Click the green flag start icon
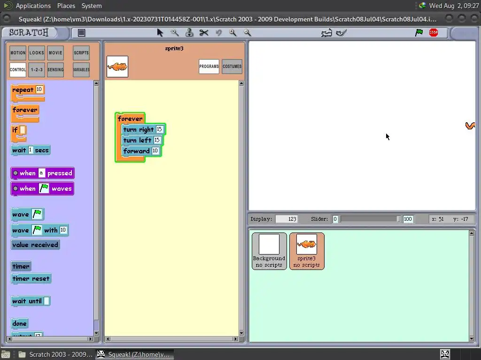Image resolution: width=481 pixels, height=360 pixels. point(419,32)
